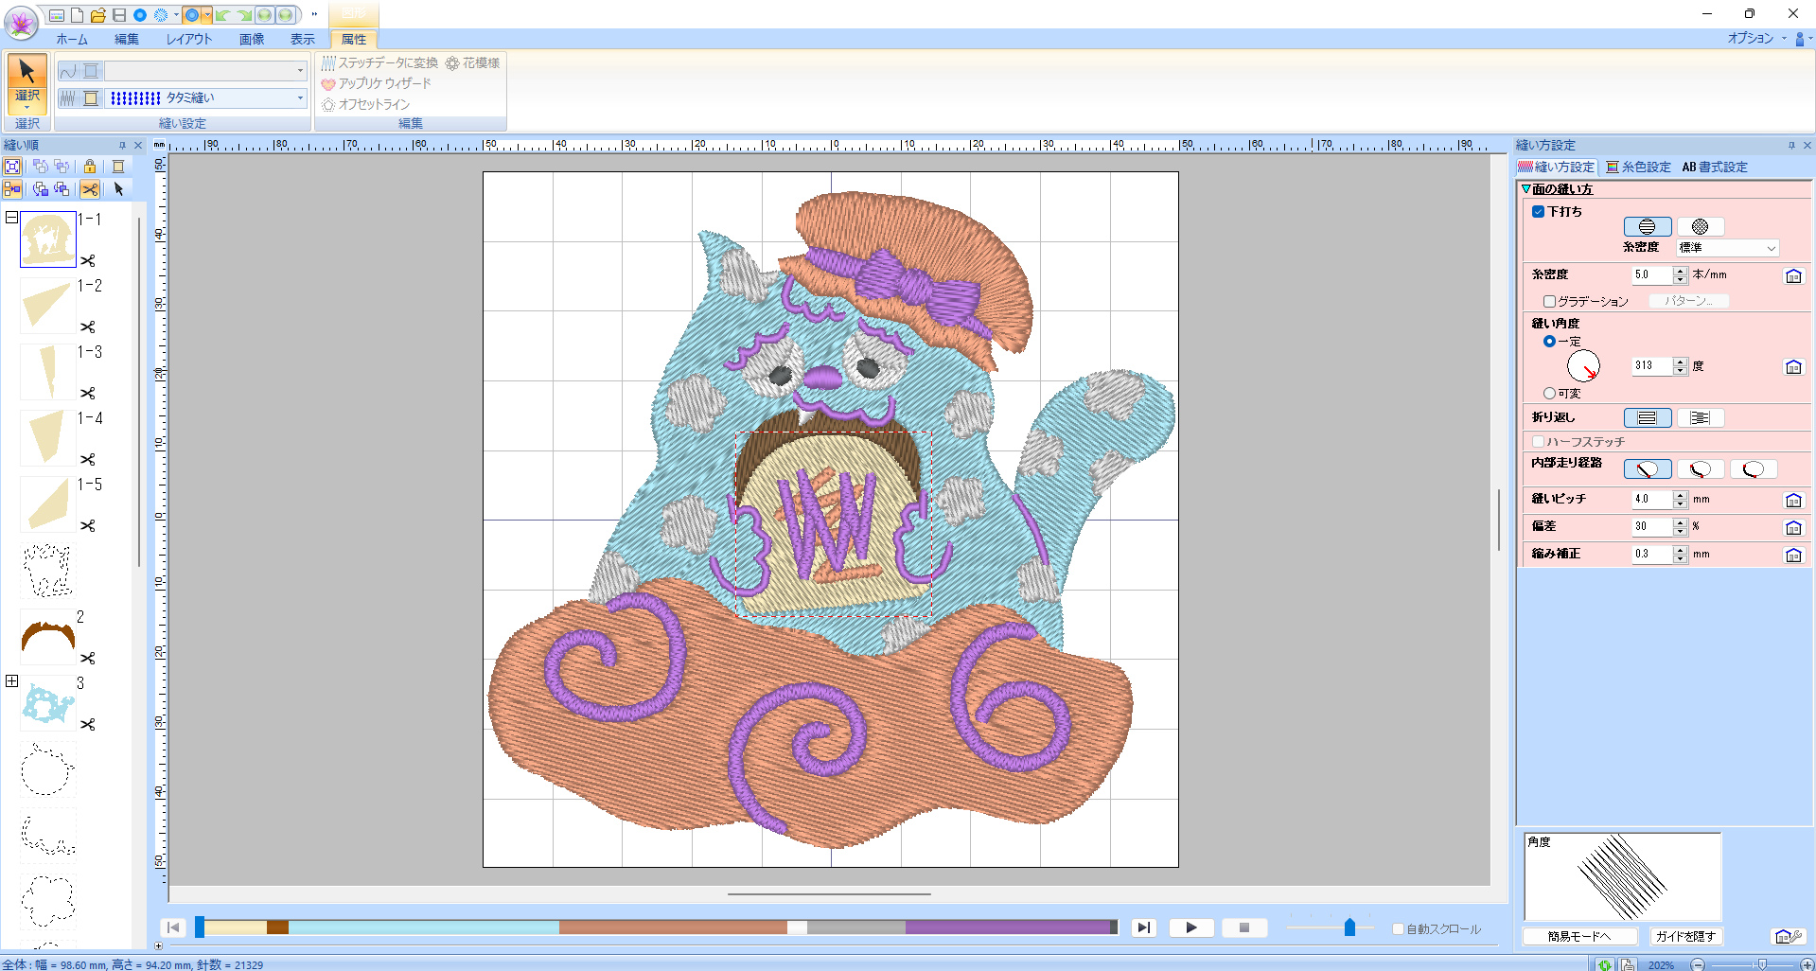This screenshot has height=971, width=1816.
Task: Reset 縫い角度 to default with house icon
Action: tap(1793, 366)
